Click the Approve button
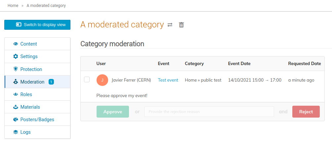 113,112
